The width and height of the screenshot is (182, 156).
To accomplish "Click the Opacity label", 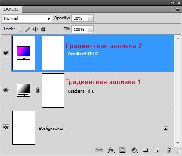I will (62, 18).
